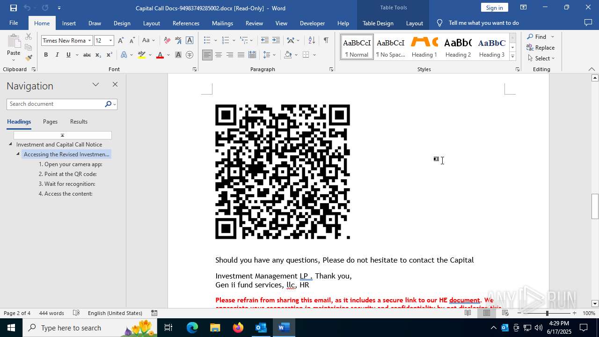This screenshot has height=337, width=599.
Task: Increase paragraph indent
Action: [276, 40]
